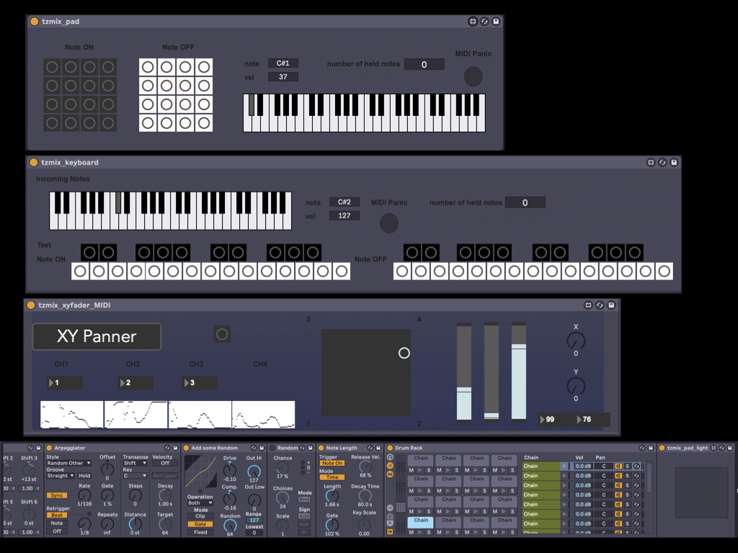Image resolution: width=738 pixels, height=553 pixels.
Task: Click the Hold button in Arpeggiator
Action: [84, 476]
